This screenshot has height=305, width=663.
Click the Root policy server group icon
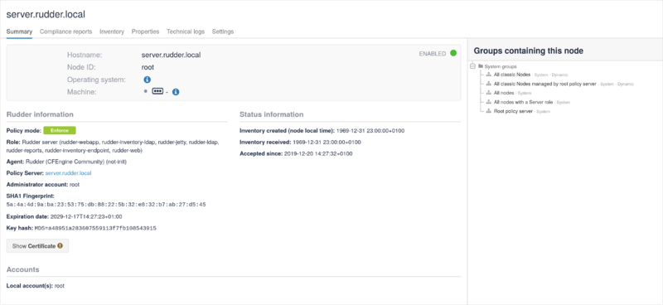coord(488,111)
